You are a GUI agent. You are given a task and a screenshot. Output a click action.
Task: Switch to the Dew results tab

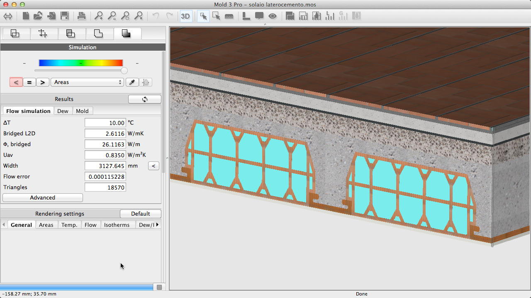click(x=63, y=111)
